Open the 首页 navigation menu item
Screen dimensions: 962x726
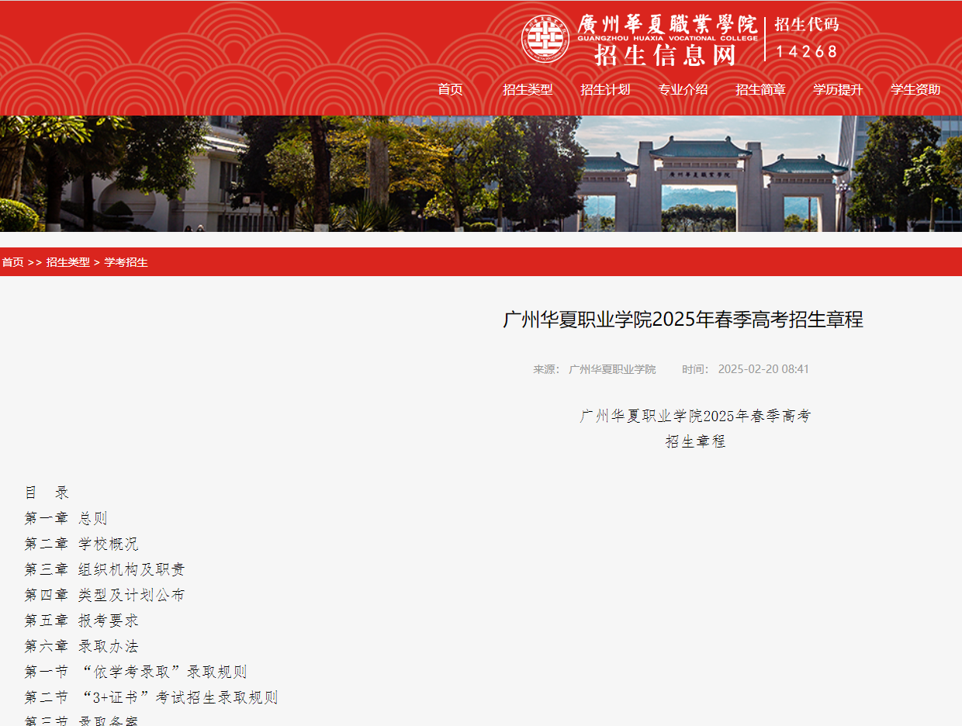coord(450,89)
